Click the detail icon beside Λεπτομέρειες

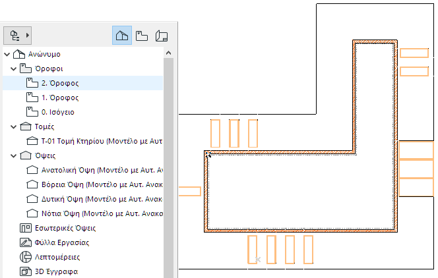(26, 257)
